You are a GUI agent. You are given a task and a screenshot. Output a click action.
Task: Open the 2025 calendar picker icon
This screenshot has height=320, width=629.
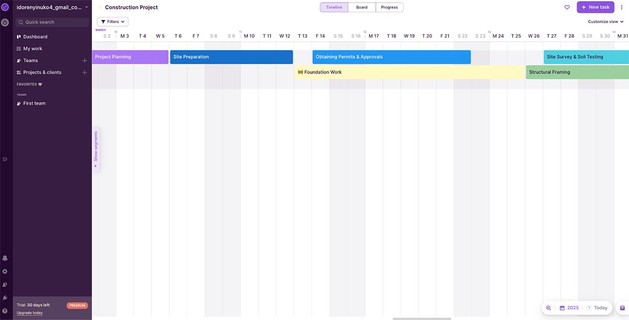pyautogui.click(x=562, y=307)
